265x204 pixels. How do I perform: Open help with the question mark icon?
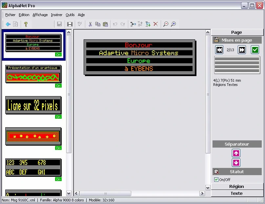[26, 24]
